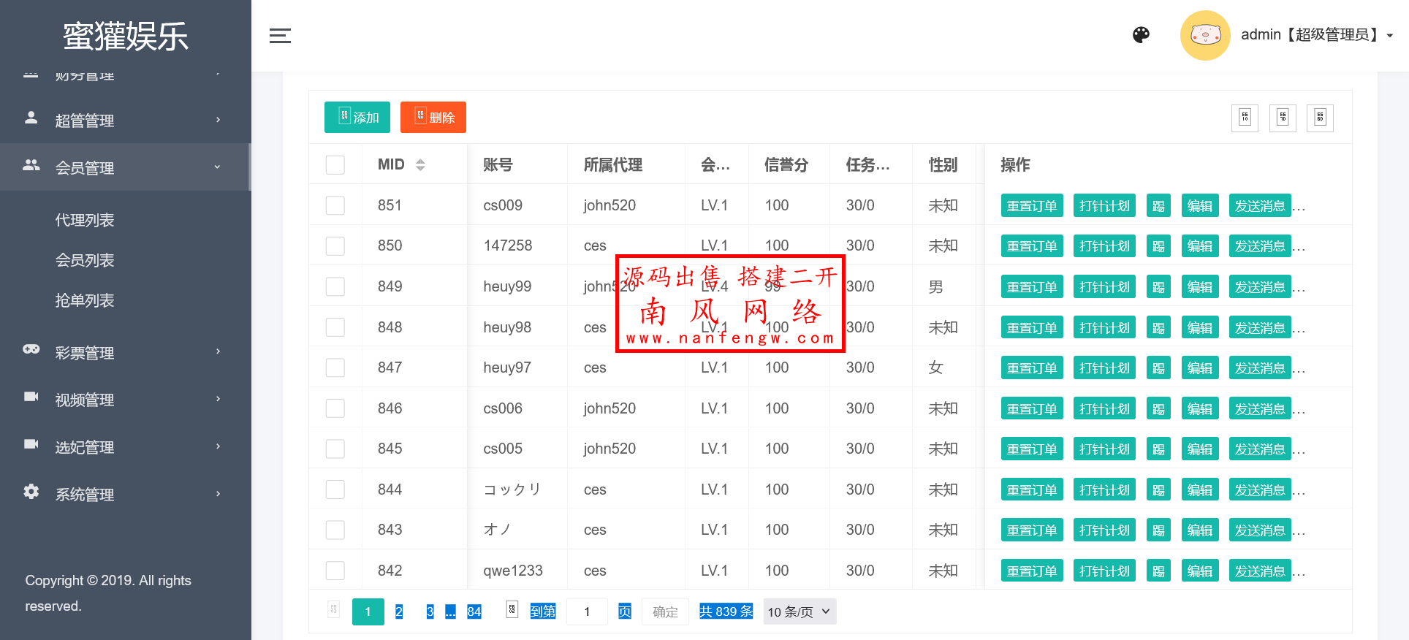Screen dimensions: 1409x640
Task: Open the 10 条/页 page size dropdown
Action: (x=800, y=612)
